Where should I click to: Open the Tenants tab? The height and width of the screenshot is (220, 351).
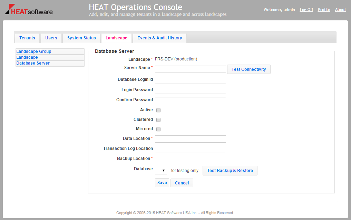pos(27,38)
